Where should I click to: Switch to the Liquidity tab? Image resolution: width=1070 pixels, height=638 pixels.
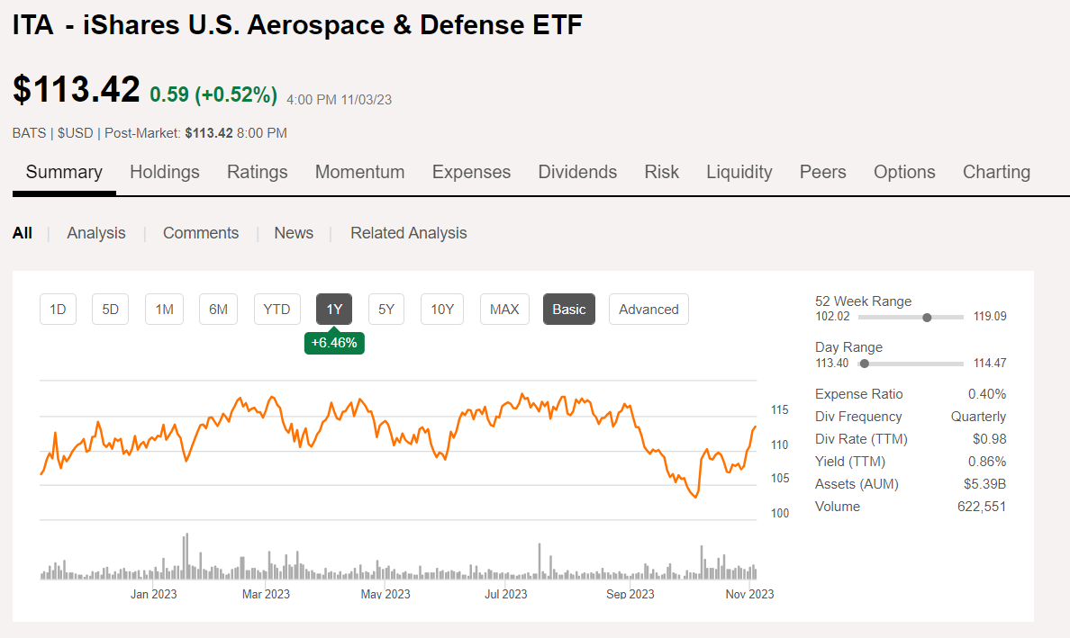coord(739,172)
